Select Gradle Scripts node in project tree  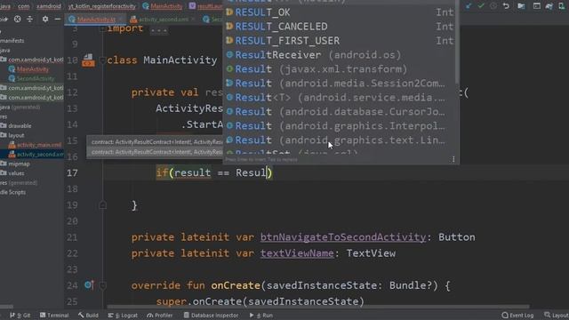(x=13, y=192)
